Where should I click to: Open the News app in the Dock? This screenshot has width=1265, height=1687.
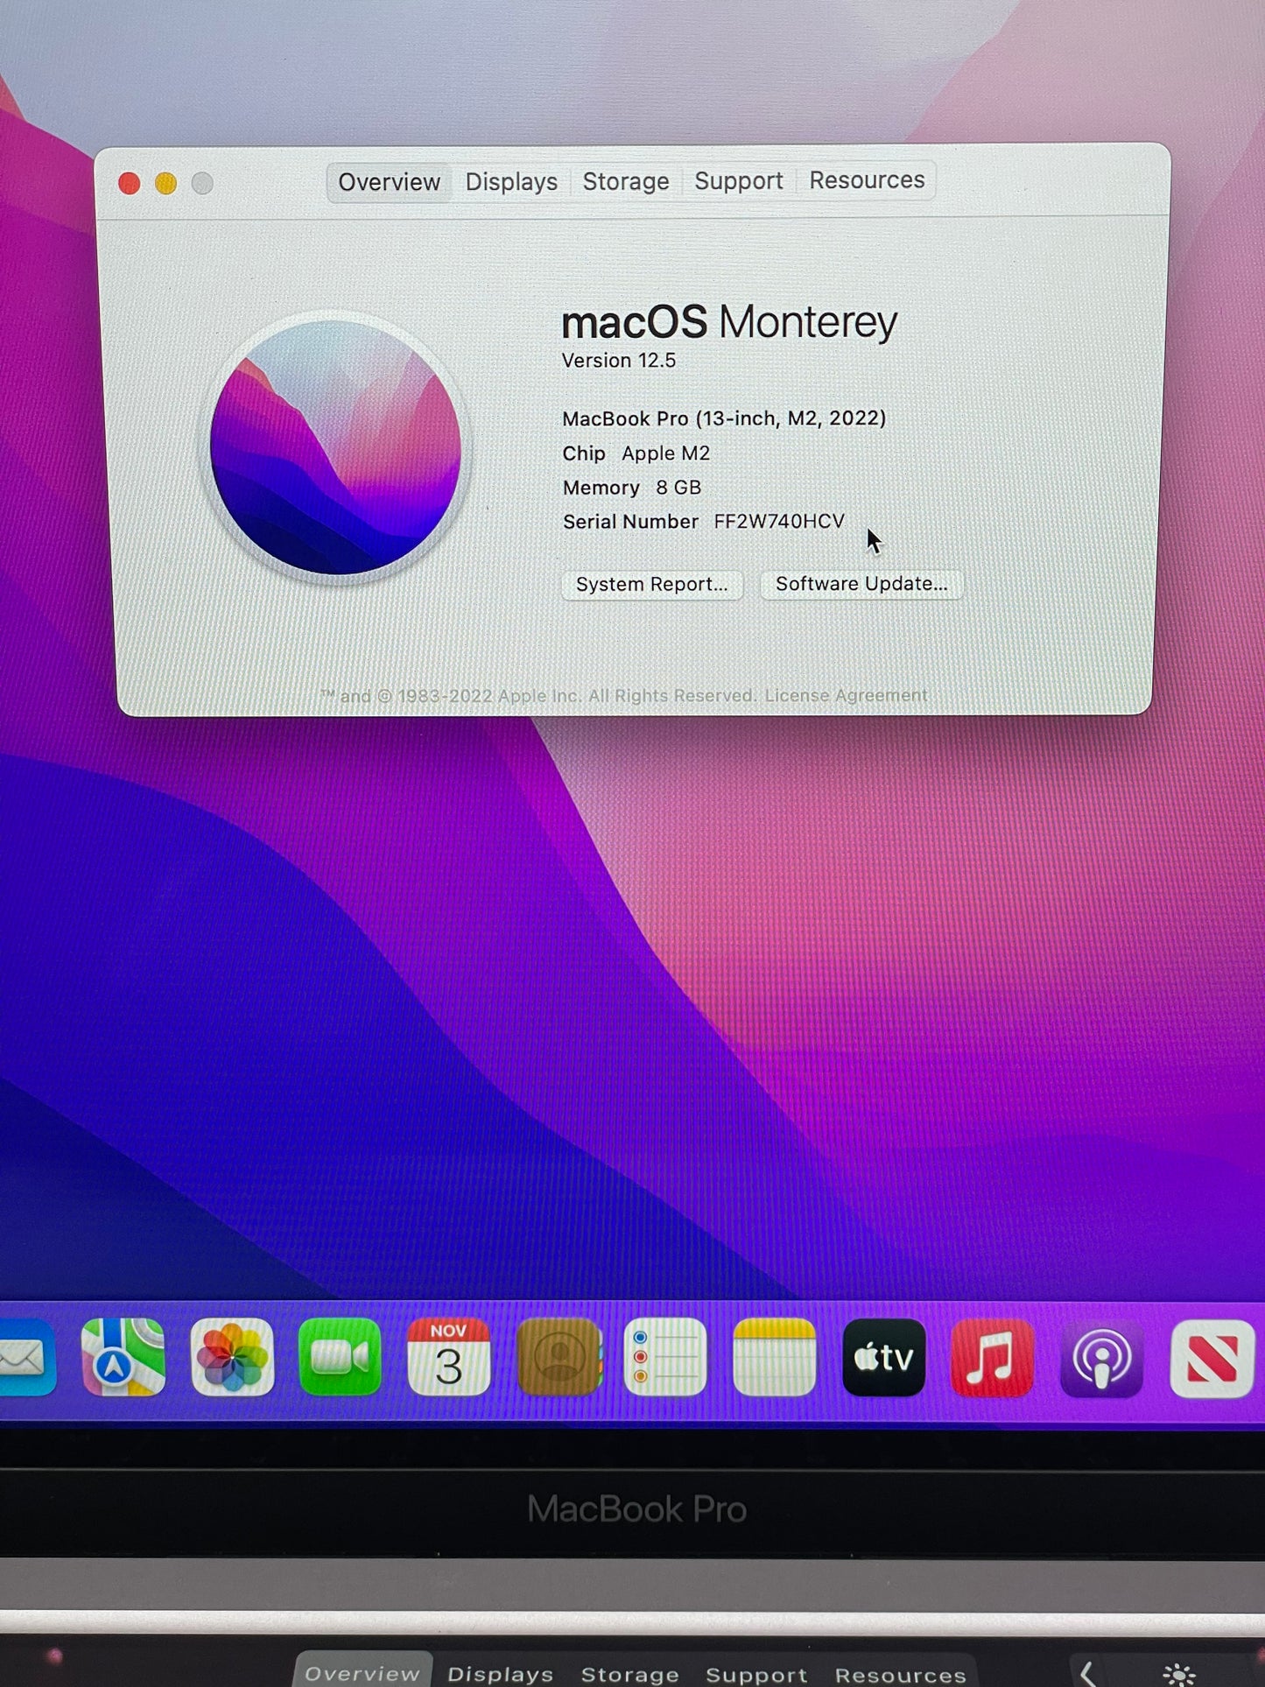point(1212,1357)
